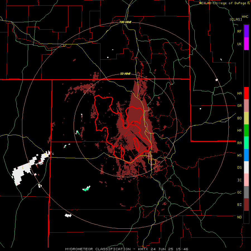Pick the HR green legend swatch

pyautogui.click(x=246, y=131)
